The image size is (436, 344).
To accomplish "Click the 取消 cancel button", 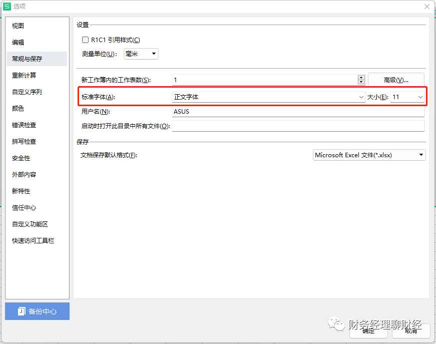I will pyautogui.click(x=410, y=331).
